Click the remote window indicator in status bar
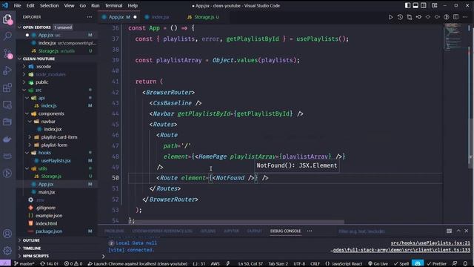This screenshot has height=267, width=474. (5, 264)
